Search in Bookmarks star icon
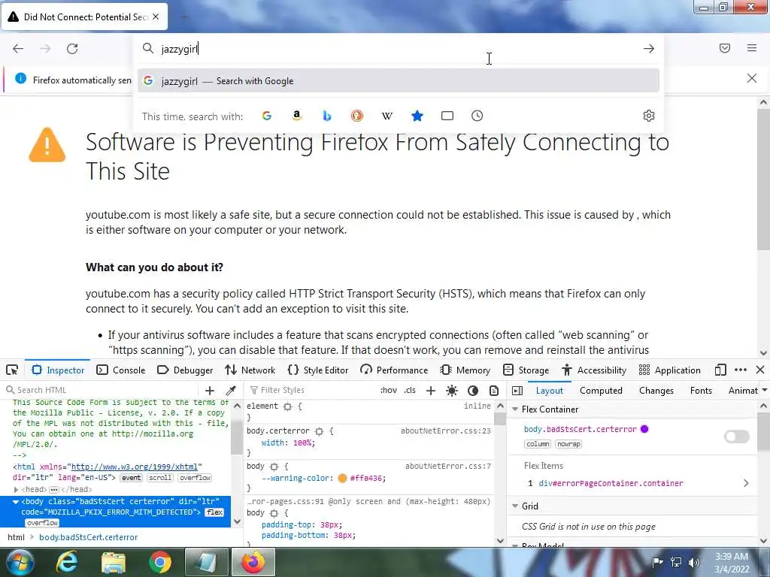Screen dimensions: 770x577 [417, 116]
